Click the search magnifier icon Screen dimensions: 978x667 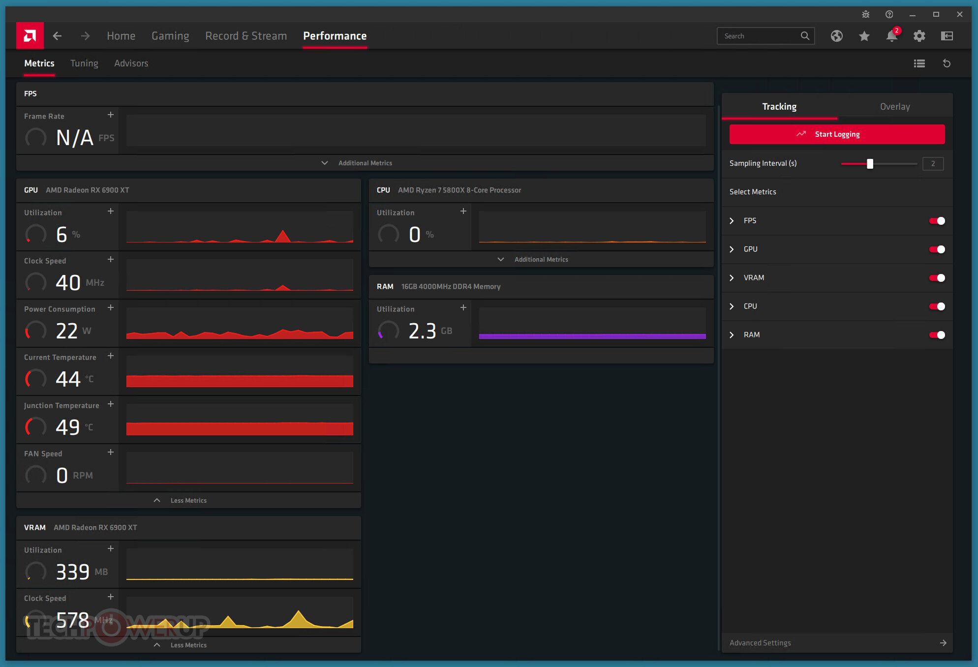805,36
